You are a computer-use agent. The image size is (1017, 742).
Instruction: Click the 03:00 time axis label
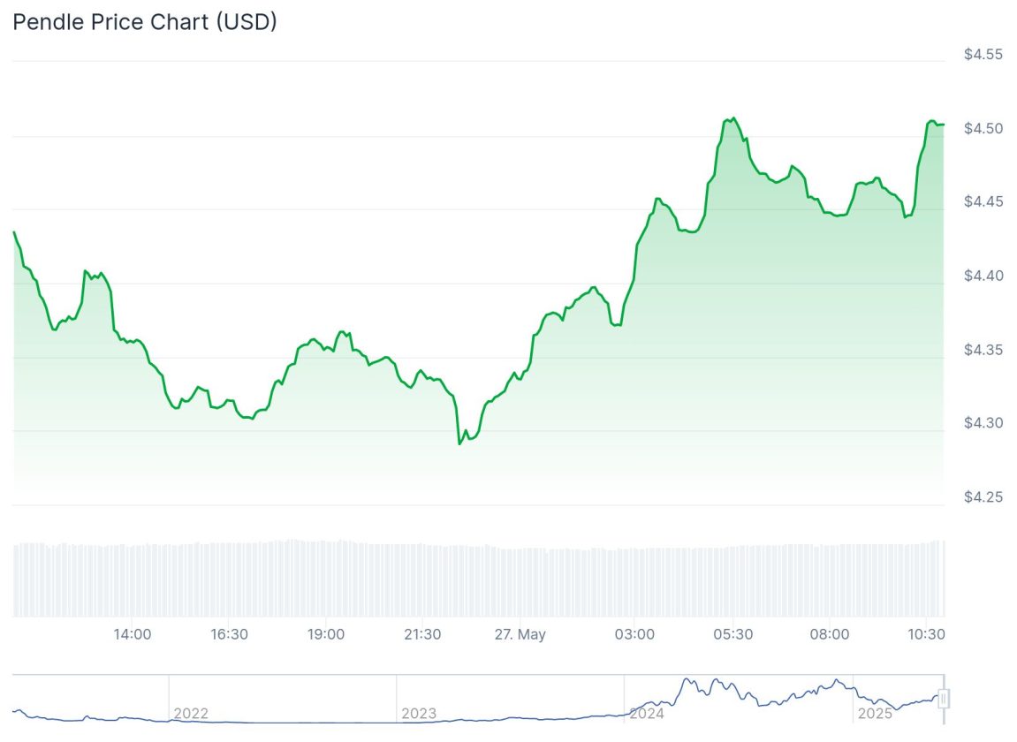(635, 634)
